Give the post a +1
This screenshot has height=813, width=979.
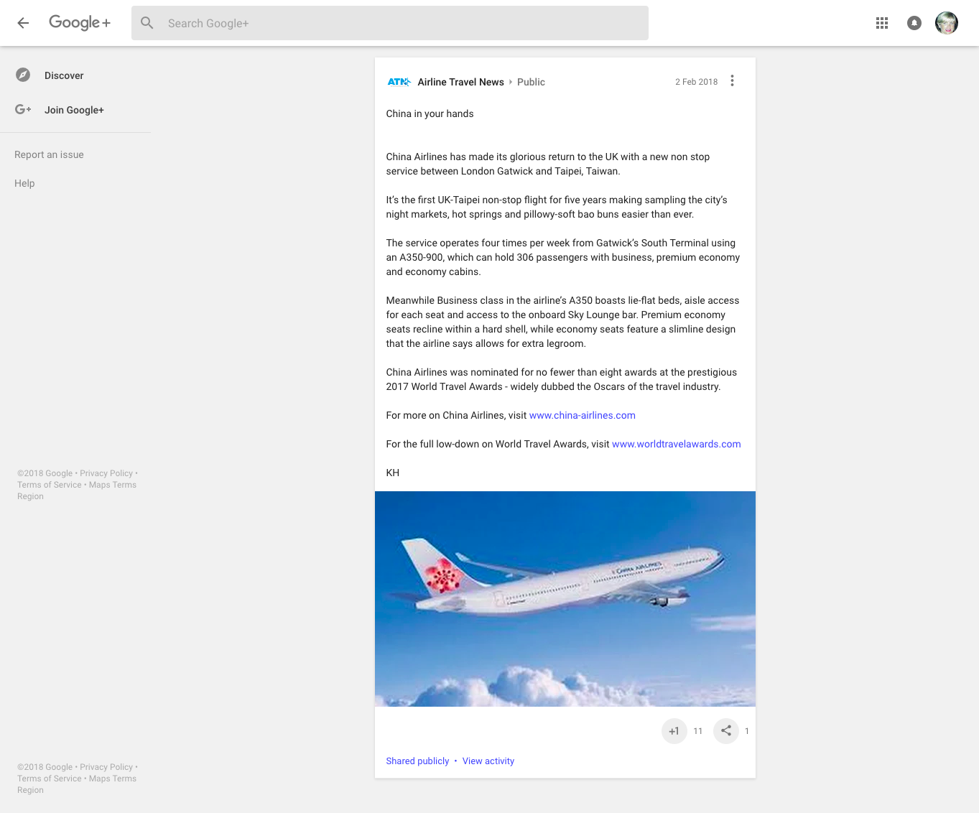pyautogui.click(x=674, y=731)
